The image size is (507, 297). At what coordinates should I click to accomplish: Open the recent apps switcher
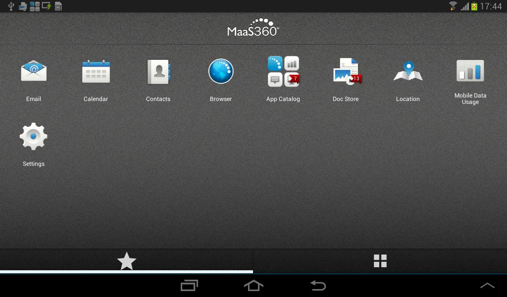coord(189,286)
